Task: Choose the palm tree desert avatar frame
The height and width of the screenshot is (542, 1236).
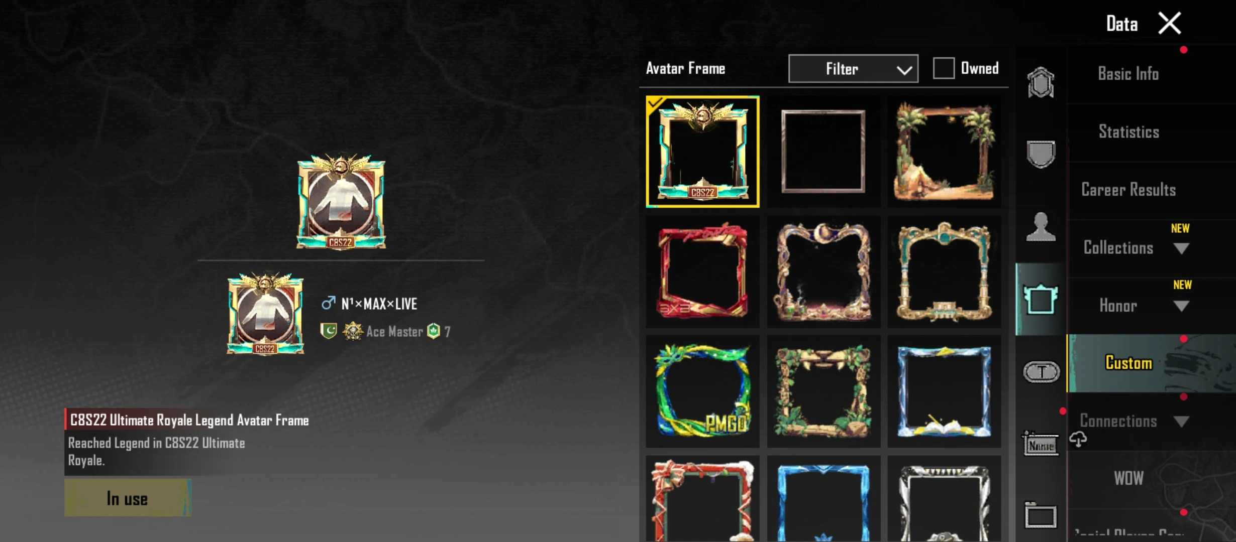Action: click(x=944, y=152)
